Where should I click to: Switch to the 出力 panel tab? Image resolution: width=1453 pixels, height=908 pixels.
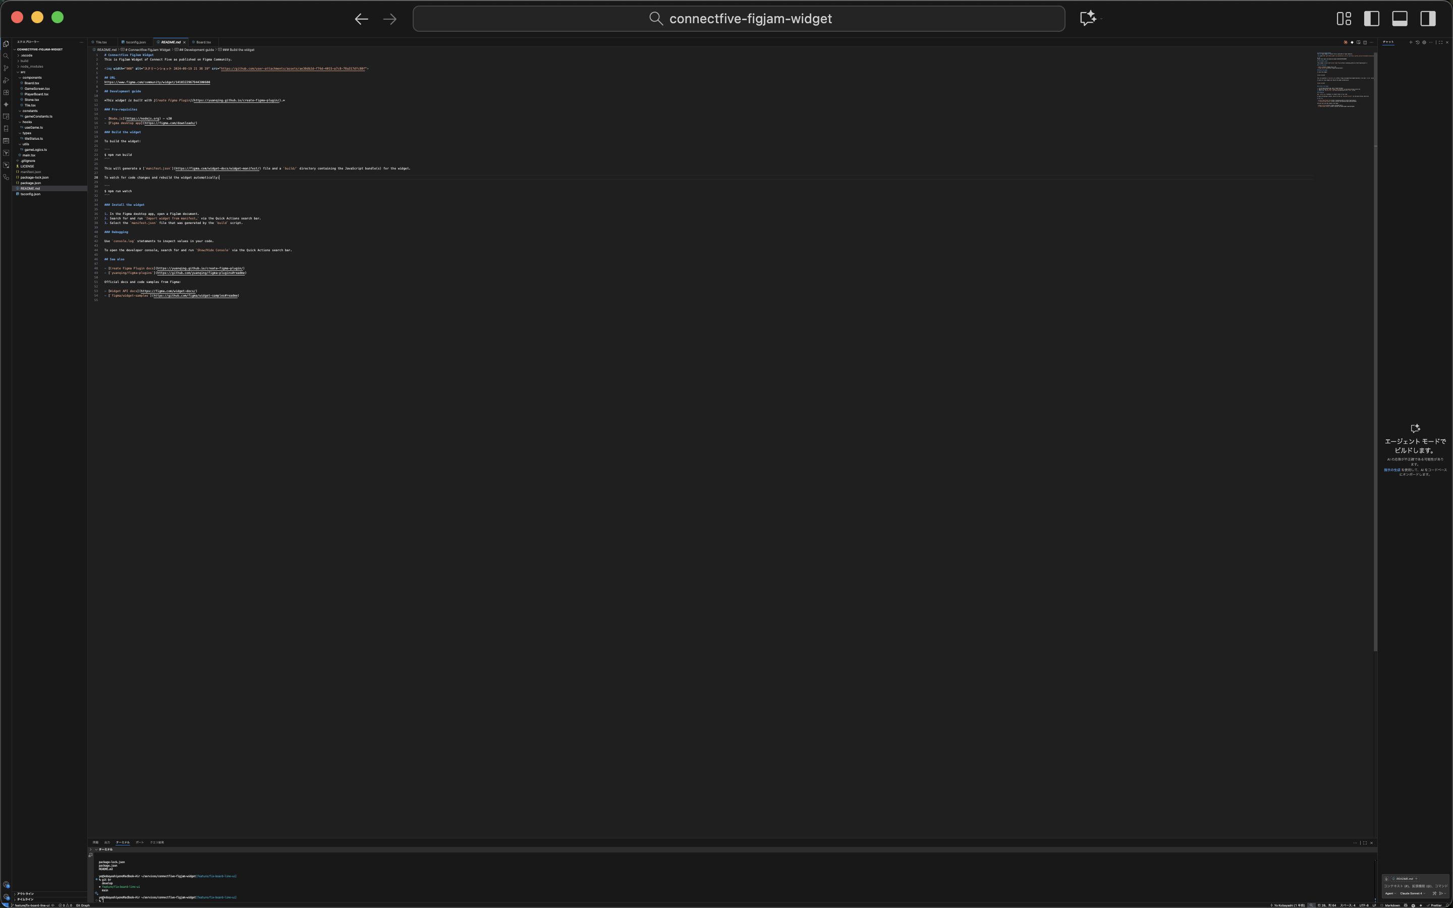pyautogui.click(x=107, y=842)
